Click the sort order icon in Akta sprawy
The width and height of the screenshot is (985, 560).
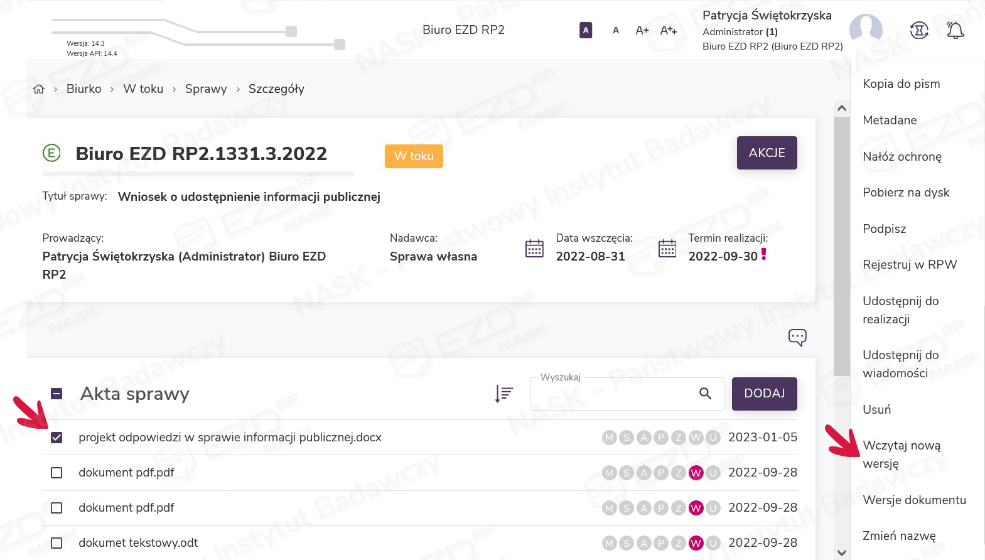503,394
